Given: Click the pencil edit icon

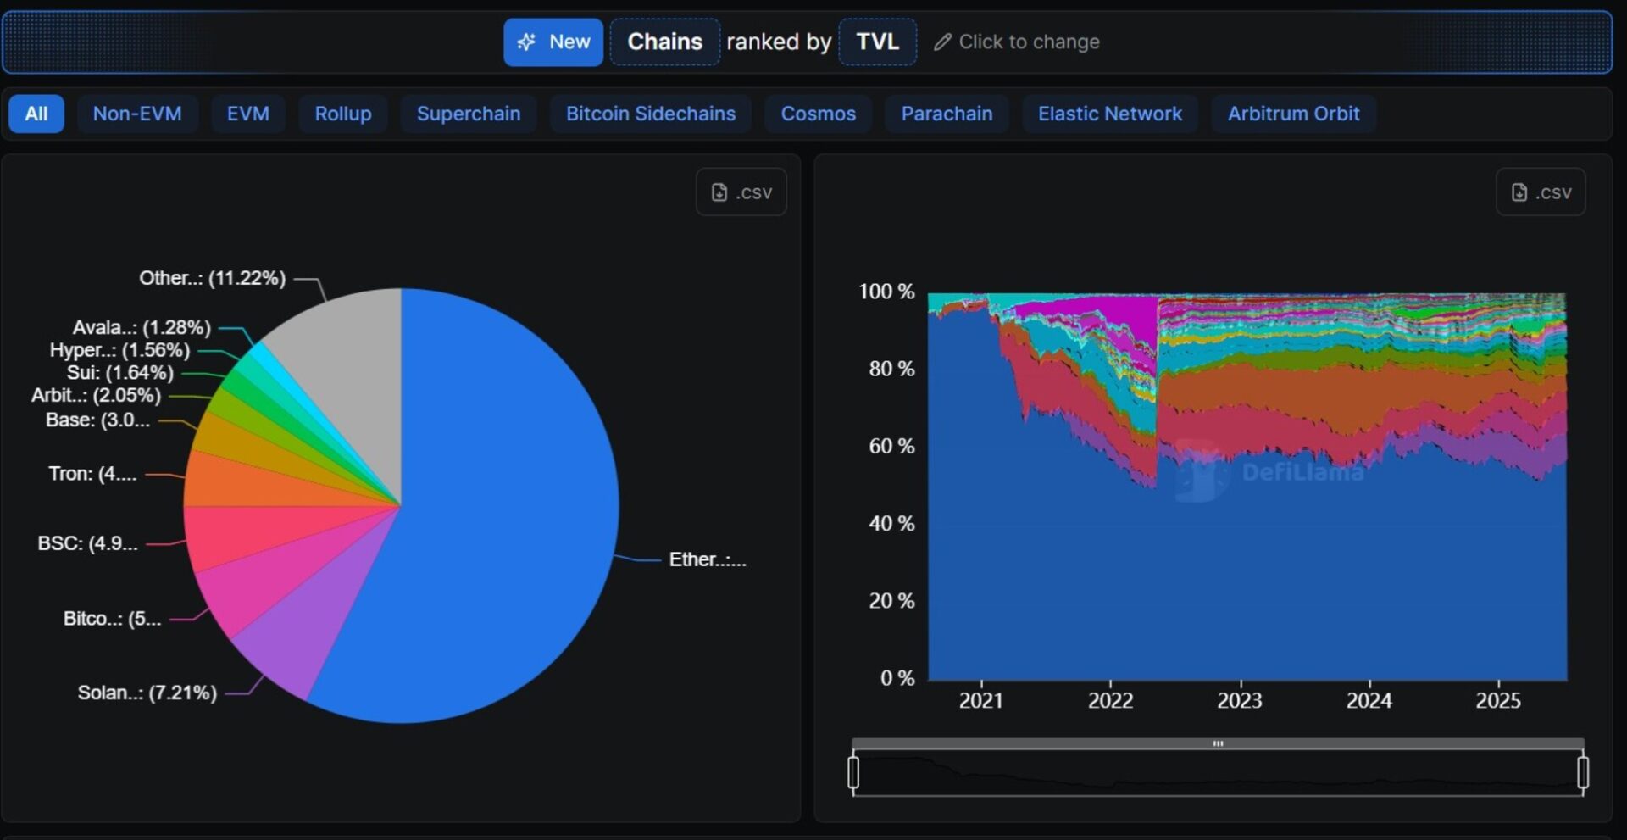Looking at the screenshot, I should click(941, 42).
